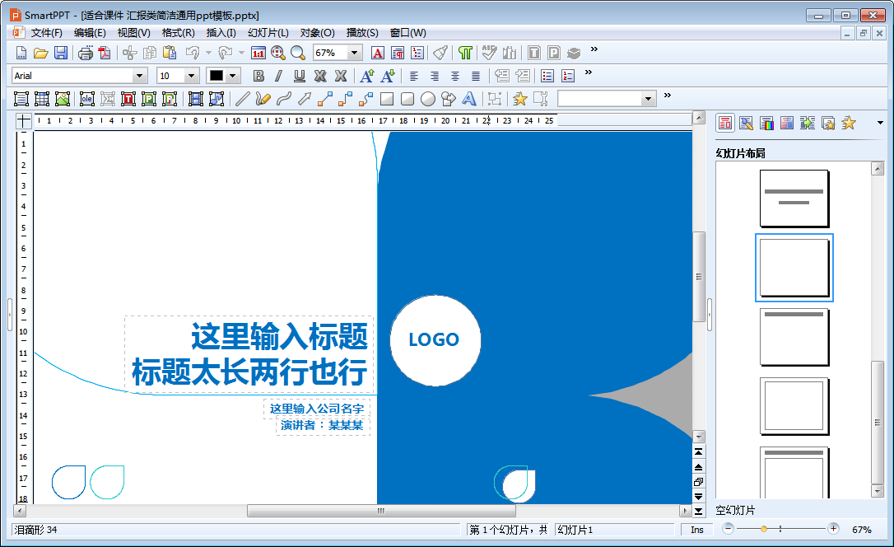Open the Arial font name dropdown
Image resolution: width=894 pixels, height=547 pixels.
coord(140,76)
